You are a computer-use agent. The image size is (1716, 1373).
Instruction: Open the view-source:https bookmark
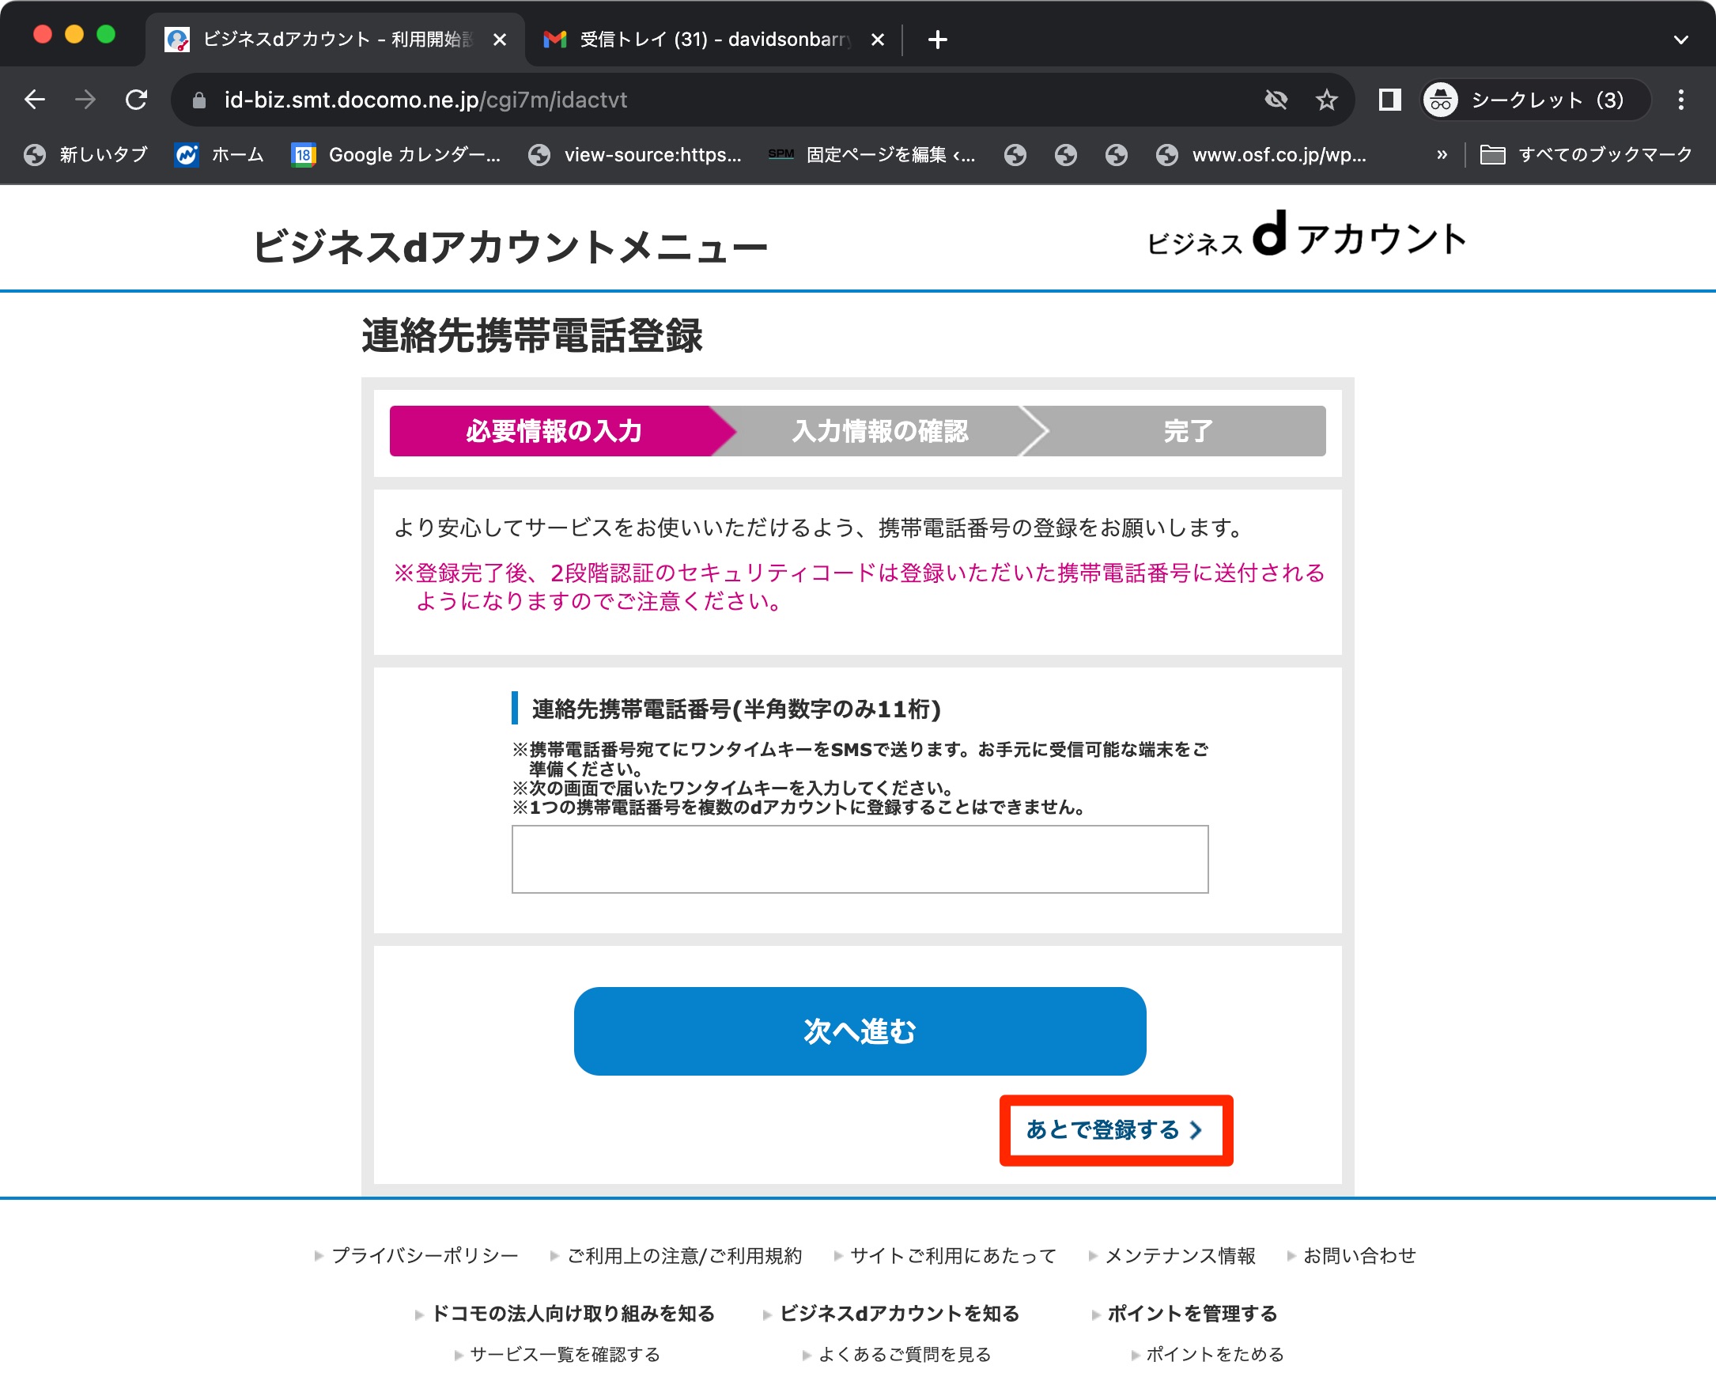635,154
